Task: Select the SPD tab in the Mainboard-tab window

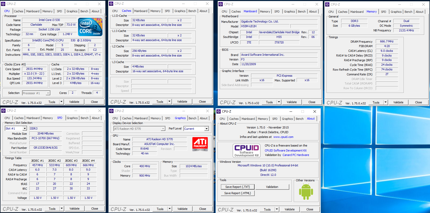Action: tap(277, 12)
